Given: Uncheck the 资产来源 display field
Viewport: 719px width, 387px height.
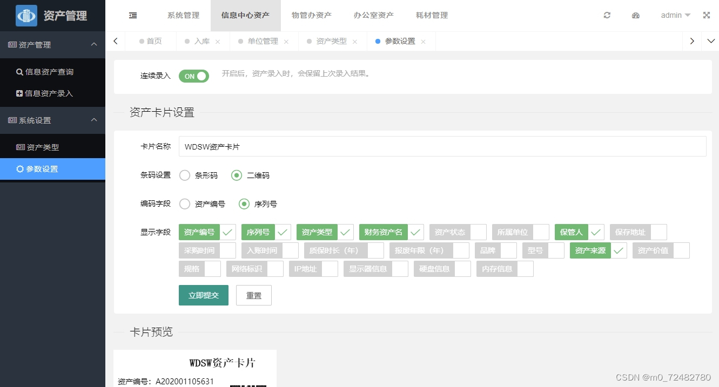Looking at the screenshot, I should [x=599, y=251].
